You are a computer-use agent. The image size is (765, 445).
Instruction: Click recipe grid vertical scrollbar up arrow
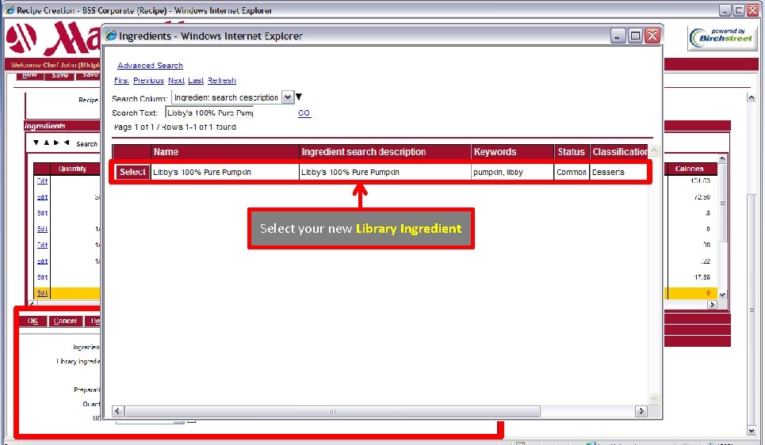point(722,159)
